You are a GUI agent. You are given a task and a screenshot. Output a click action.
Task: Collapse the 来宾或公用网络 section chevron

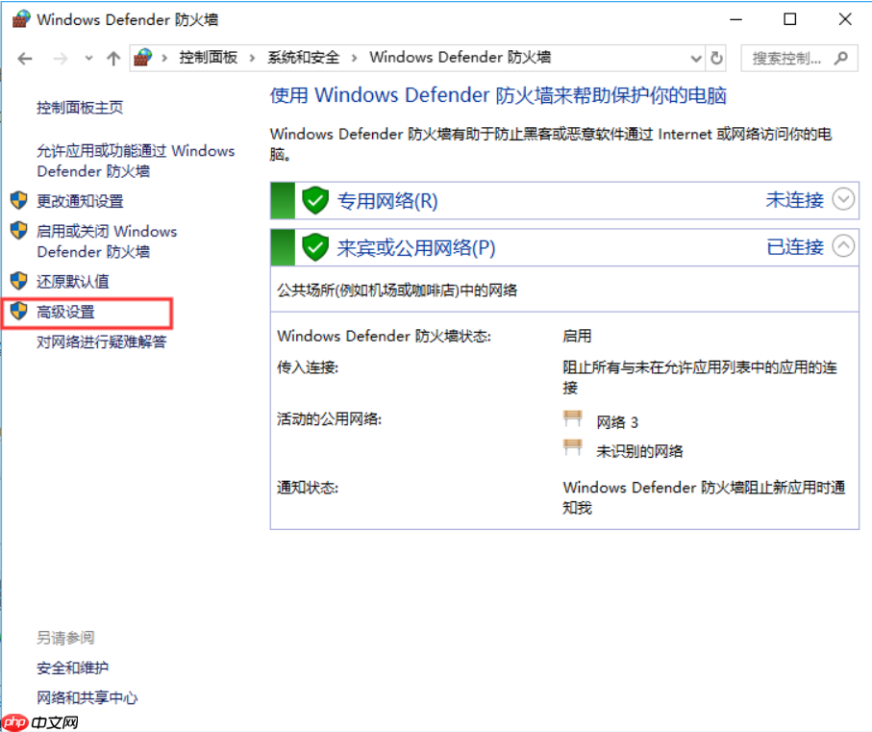[x=843, y=246]
